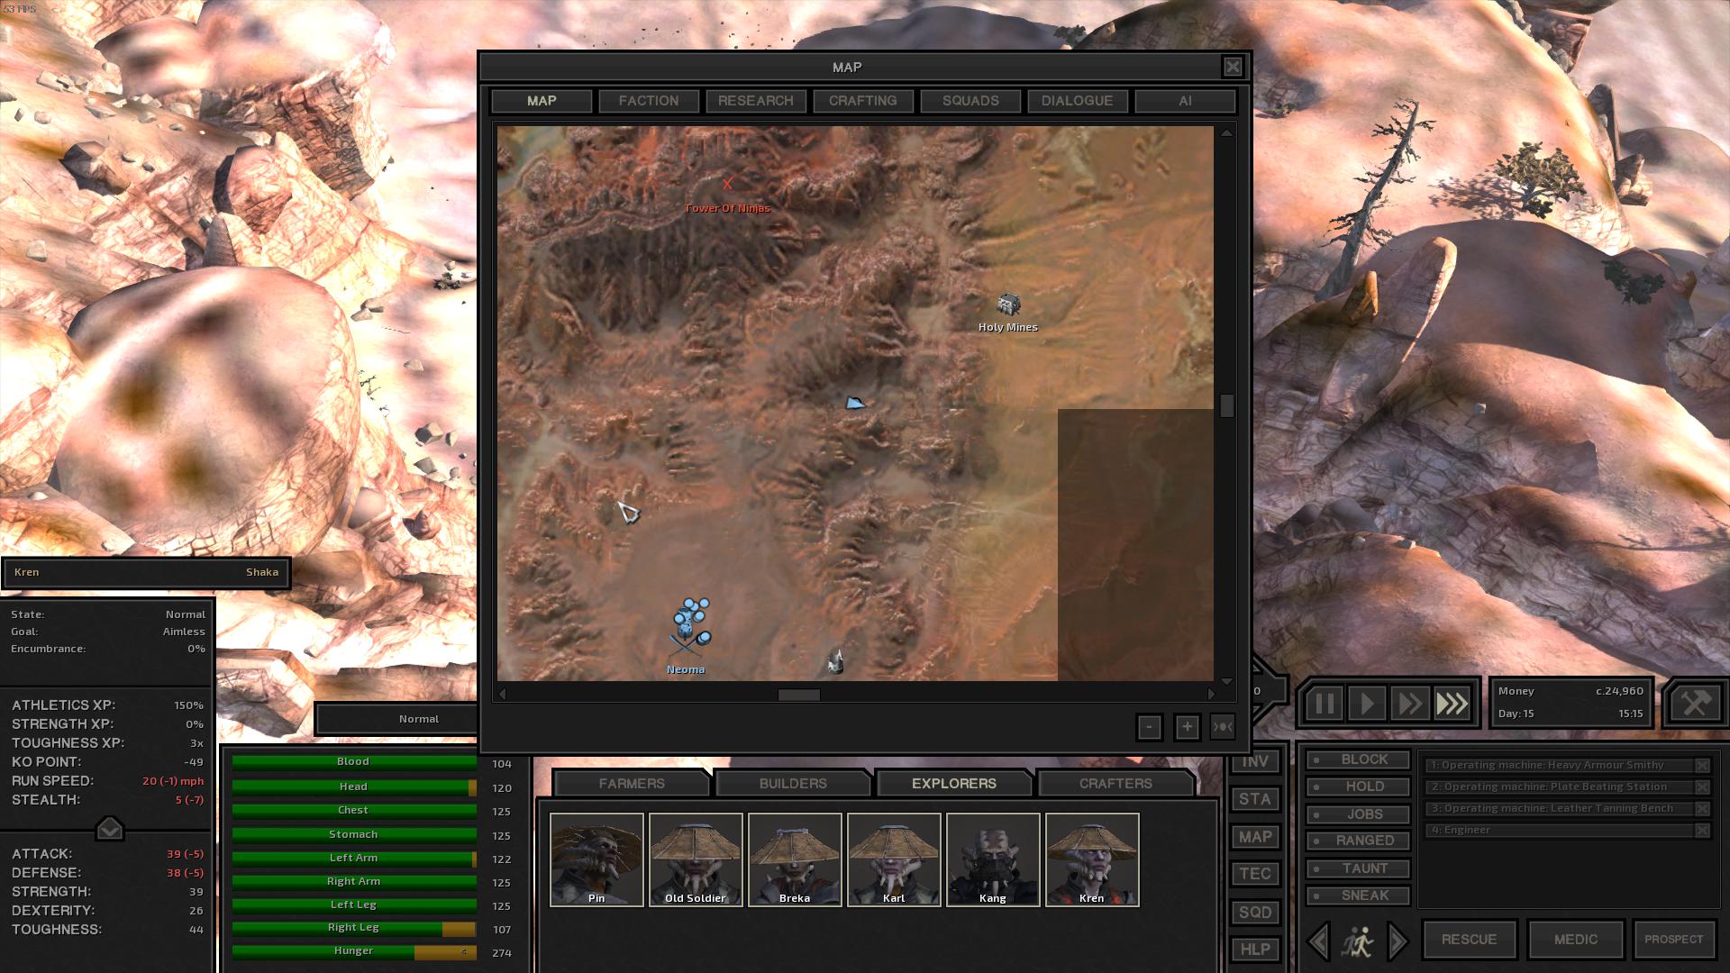Switch to the DIALOGUE tab

(1078, 101)
